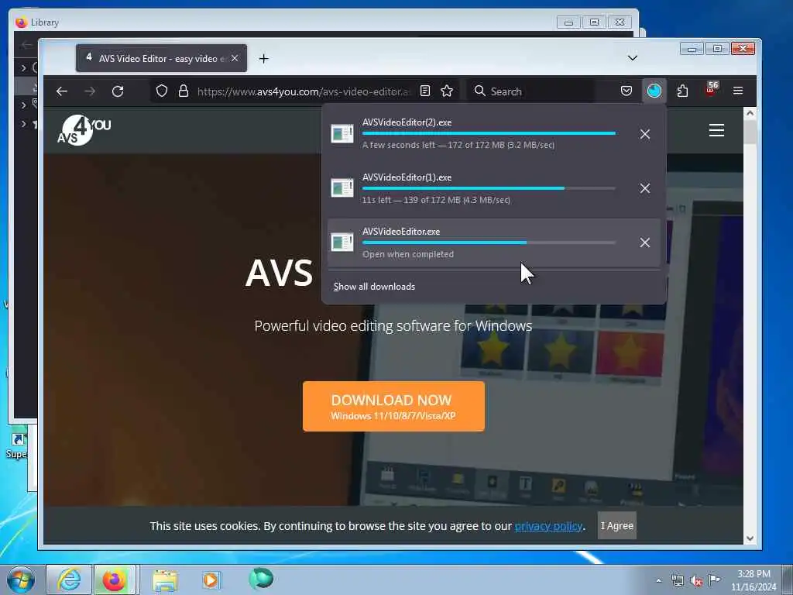Expand the first tree item in Library window
Screen dimensions: 793x595
tap(24, 67)
